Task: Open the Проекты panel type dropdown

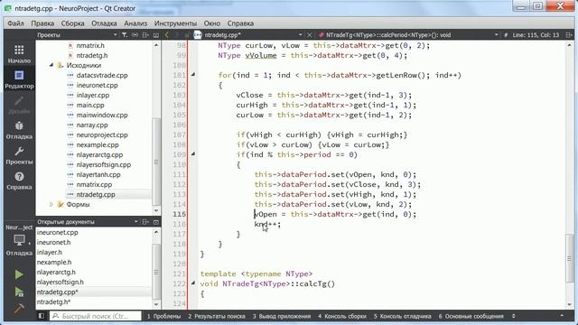Action: [x=115, y=35]
